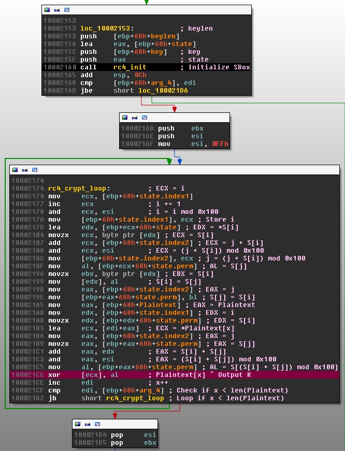The height and width of the screenshot is (451, 345).
Task: Click the pencil edit icon in the loc_10002153 block
Action: pos(57,10)
